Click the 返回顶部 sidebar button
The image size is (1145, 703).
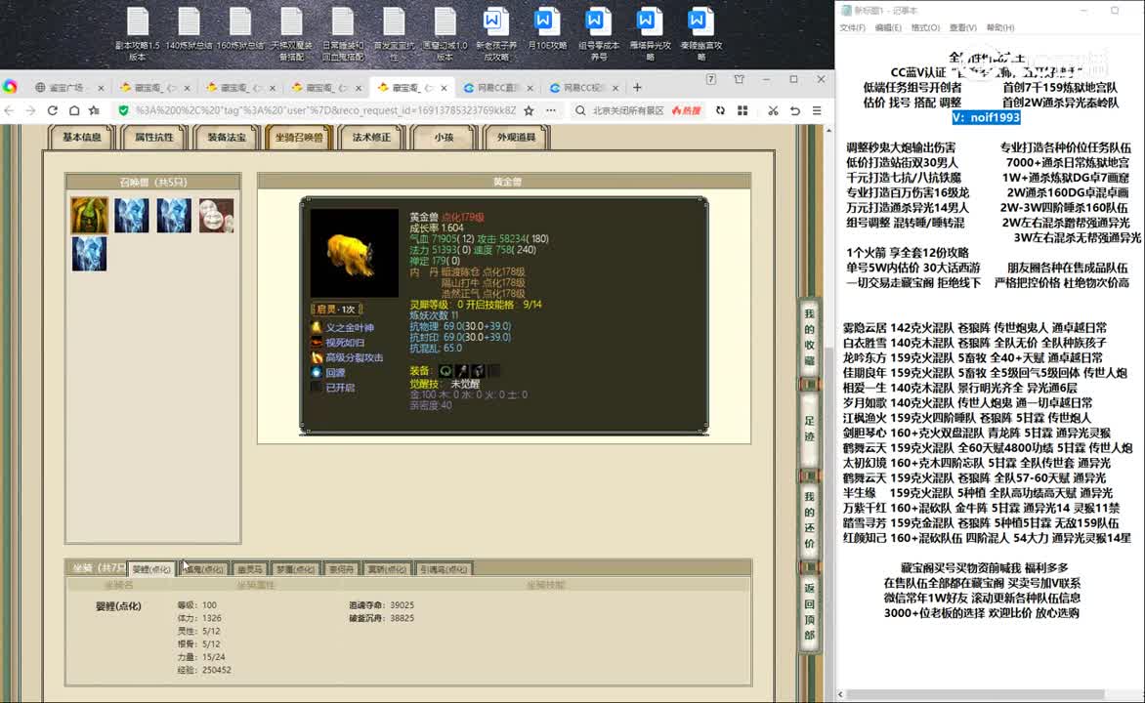(809, 611)
